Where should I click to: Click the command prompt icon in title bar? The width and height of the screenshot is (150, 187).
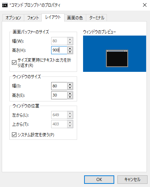pyautogui.click(x=5, y=5)
